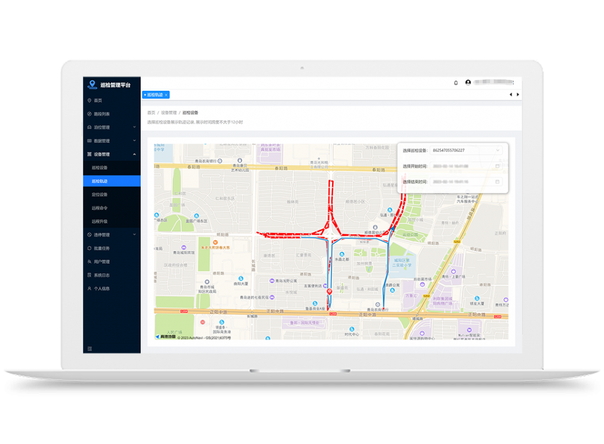Click 首页 in the breadcrumb

pos(151,112)
